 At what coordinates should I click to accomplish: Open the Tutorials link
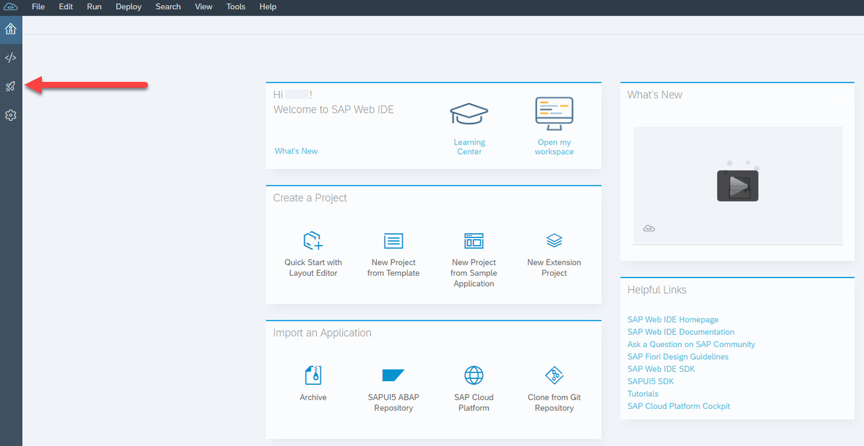pos(643,394)
